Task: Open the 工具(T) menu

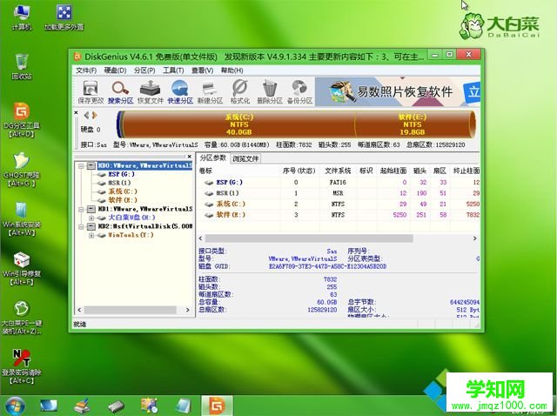Action: 173,70
